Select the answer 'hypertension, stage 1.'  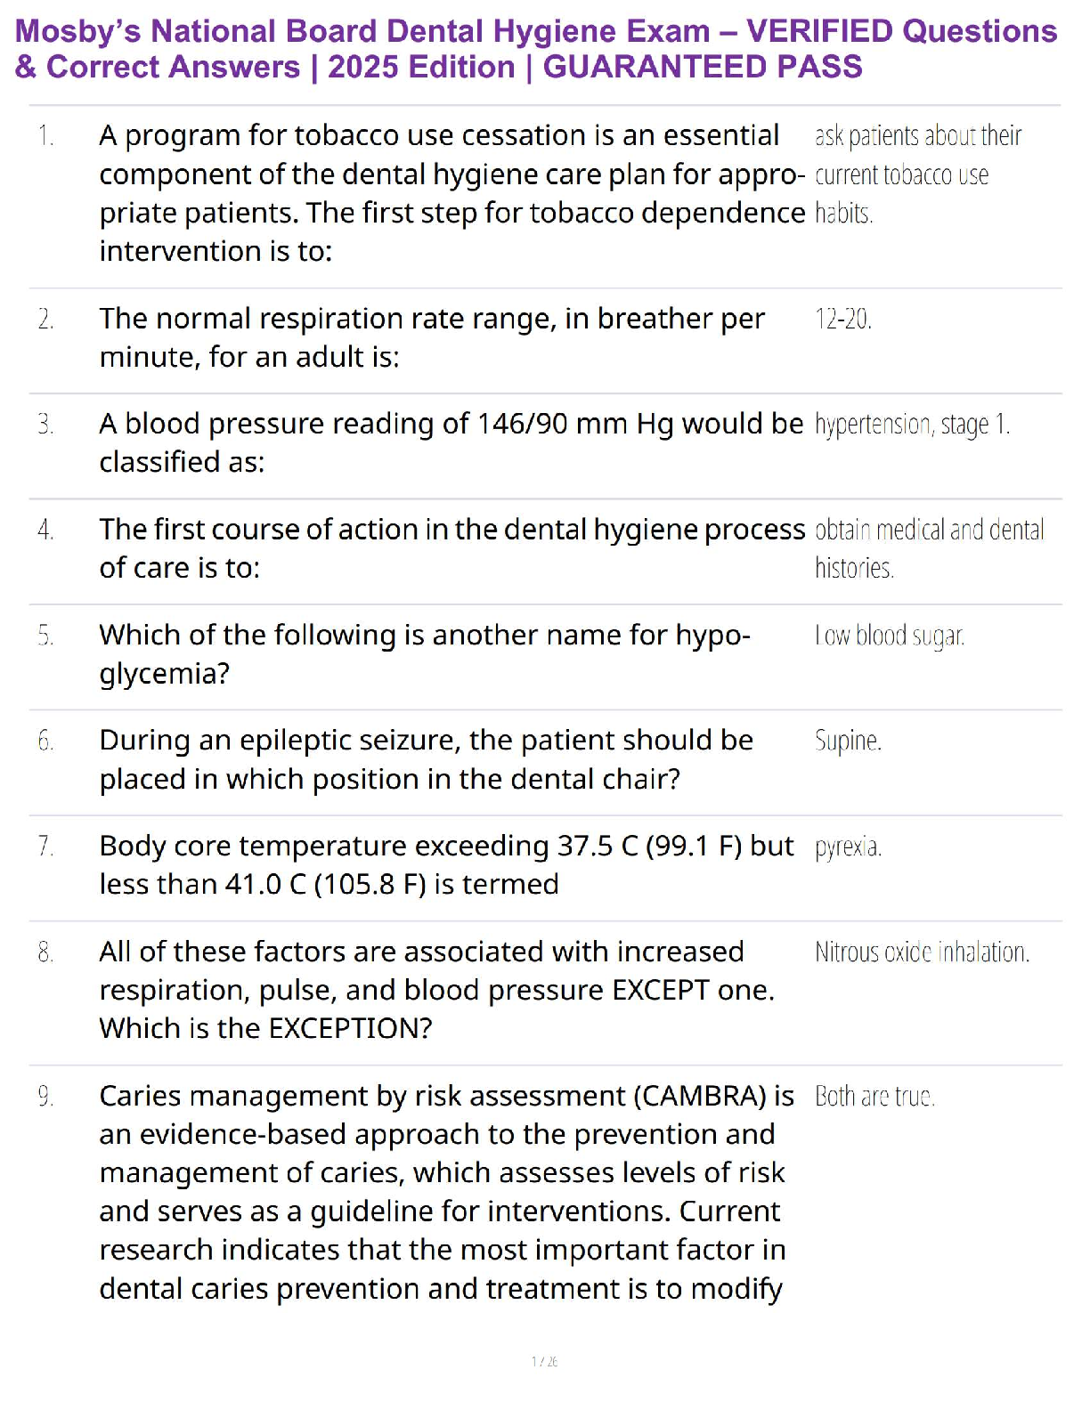pos(912,425)
